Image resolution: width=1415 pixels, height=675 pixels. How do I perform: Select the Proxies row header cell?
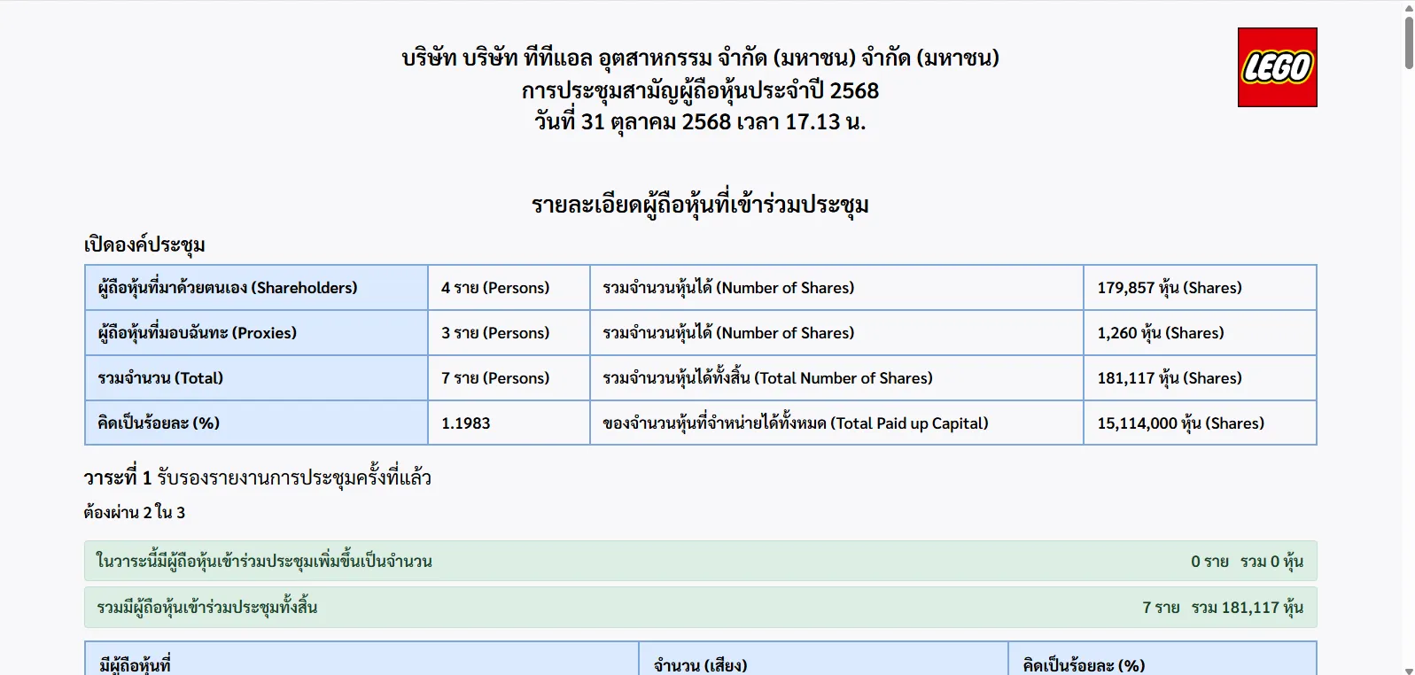click(x=256, y=333)
